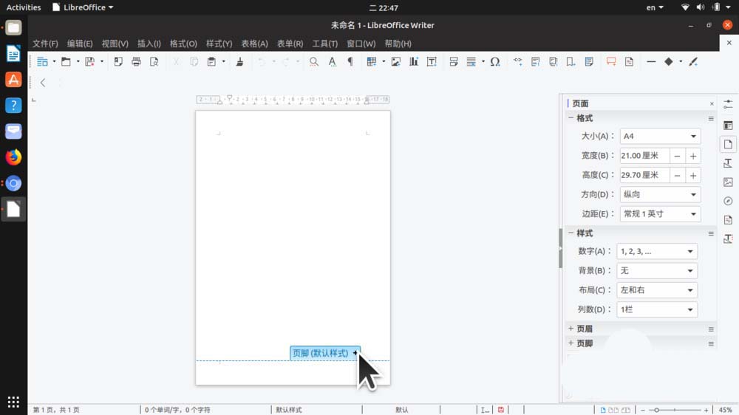The width and height of the screenshot is (739, 415).
Task: Insert a special character with the Omega icon
Action: (x=495, y=62)
